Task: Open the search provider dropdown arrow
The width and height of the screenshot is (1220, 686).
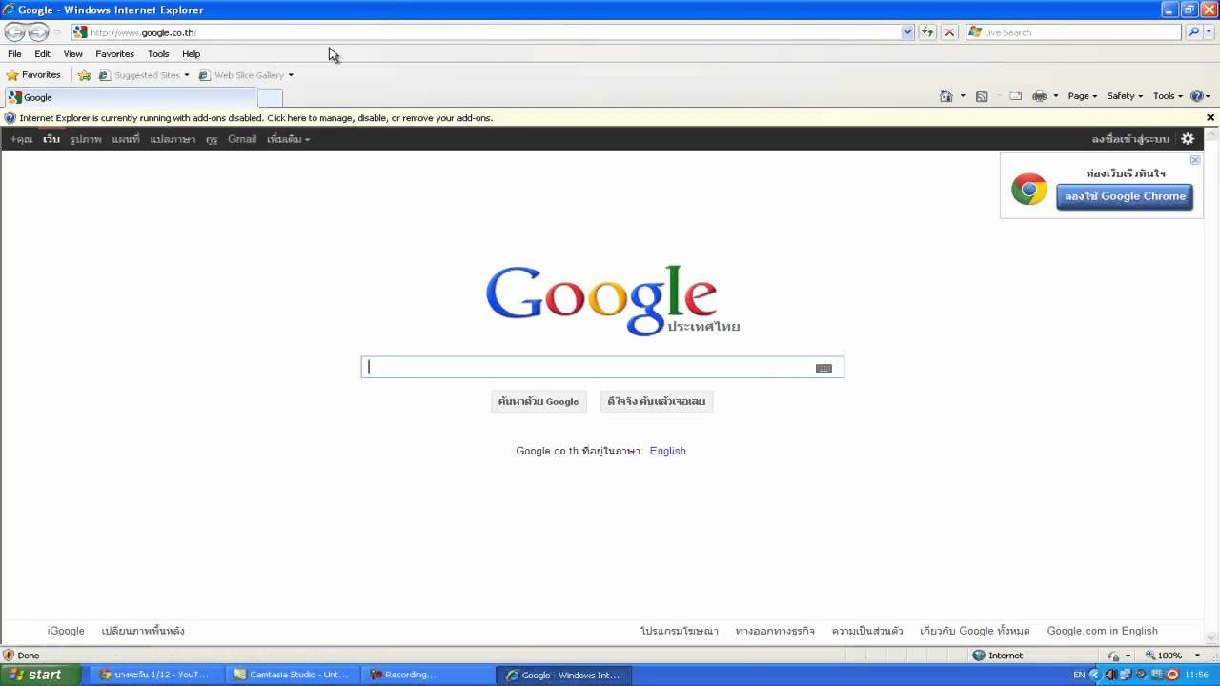Action: point(1209,32)
